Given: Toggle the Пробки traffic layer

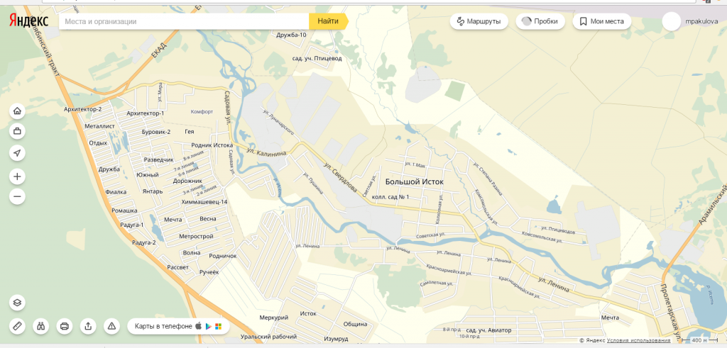Looking at the screenshot, I should point(540,21).
